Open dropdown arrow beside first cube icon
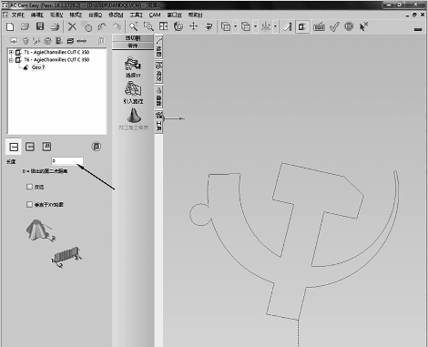 click(236, 26)
